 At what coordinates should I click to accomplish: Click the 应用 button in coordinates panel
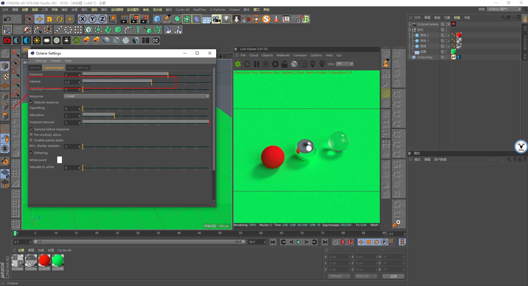click(x=393, y=276)
